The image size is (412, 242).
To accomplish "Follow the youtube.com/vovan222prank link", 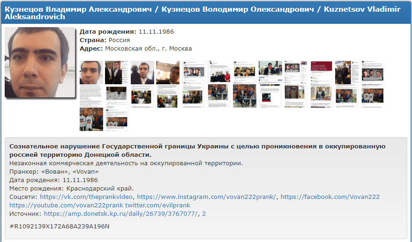I will [65, 205].
